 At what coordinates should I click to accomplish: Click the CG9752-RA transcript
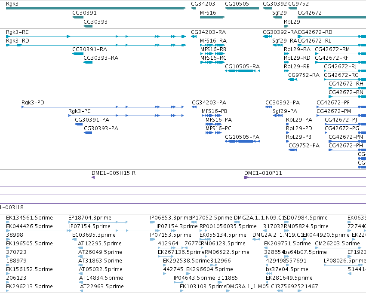[293, 79]
